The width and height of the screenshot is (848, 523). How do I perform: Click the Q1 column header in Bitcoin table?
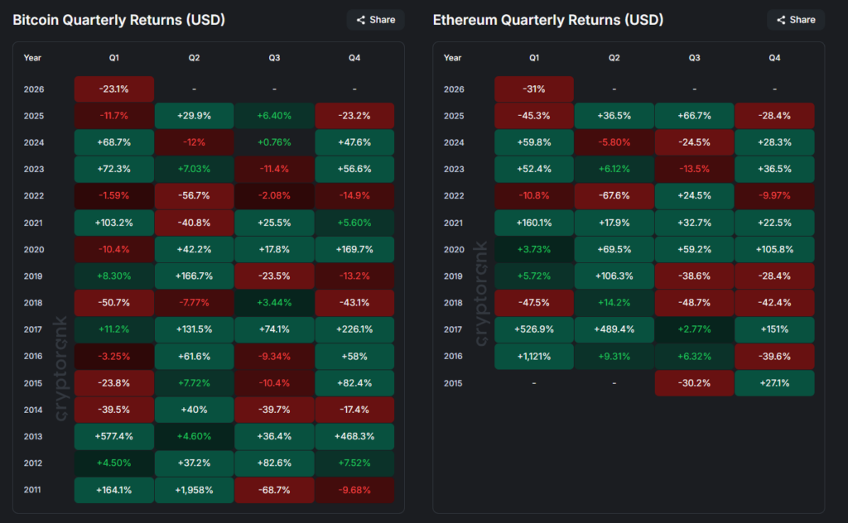tap(114, 58)
